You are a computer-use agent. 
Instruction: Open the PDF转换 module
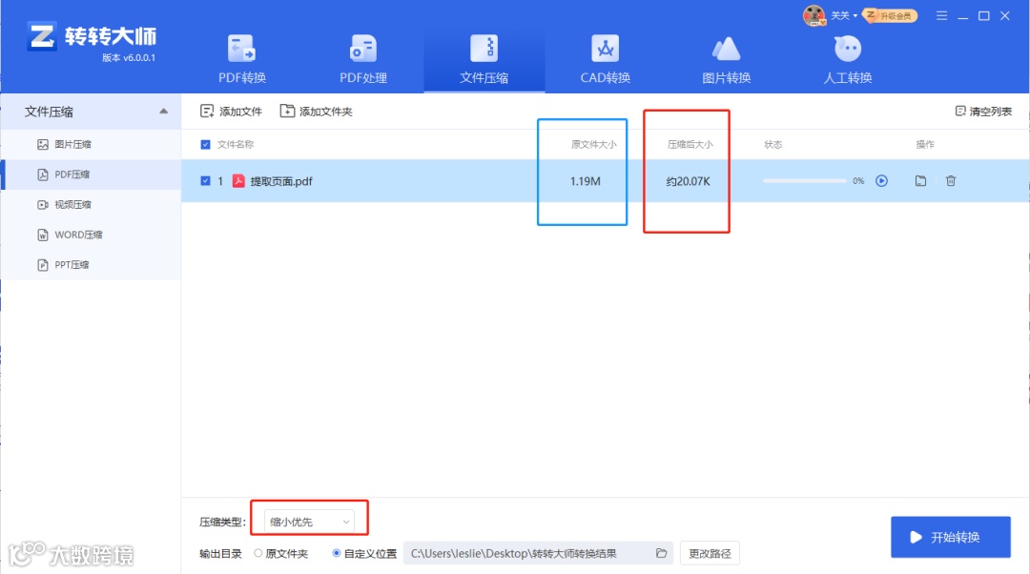241,60
